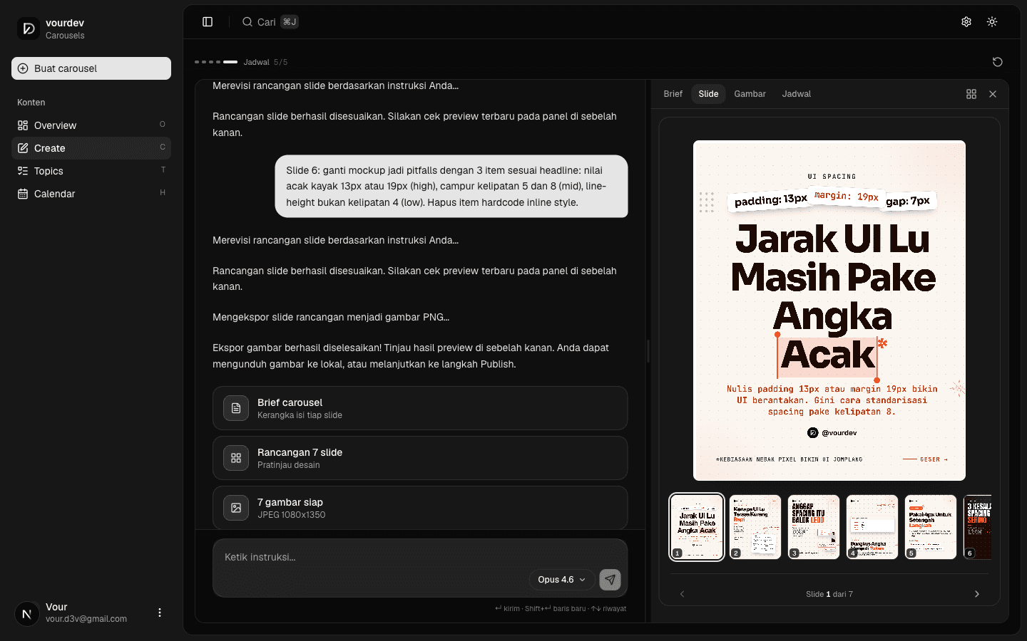Click the vourdev logo icon
Viewport: 1027px width, 641px height.
click(x=28, y=28)
